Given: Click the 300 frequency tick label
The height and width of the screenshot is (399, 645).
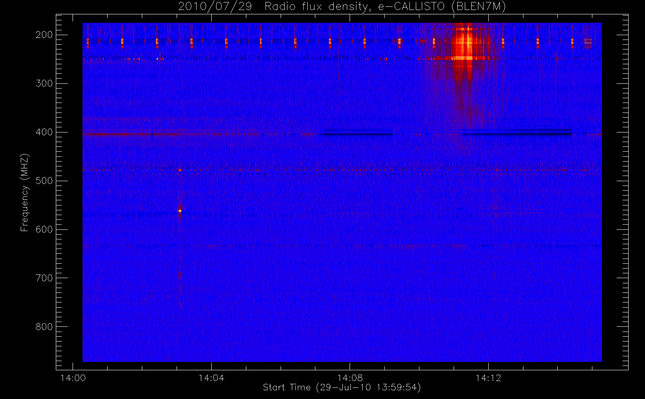Looking at the screenshot, I should [44, 83].
